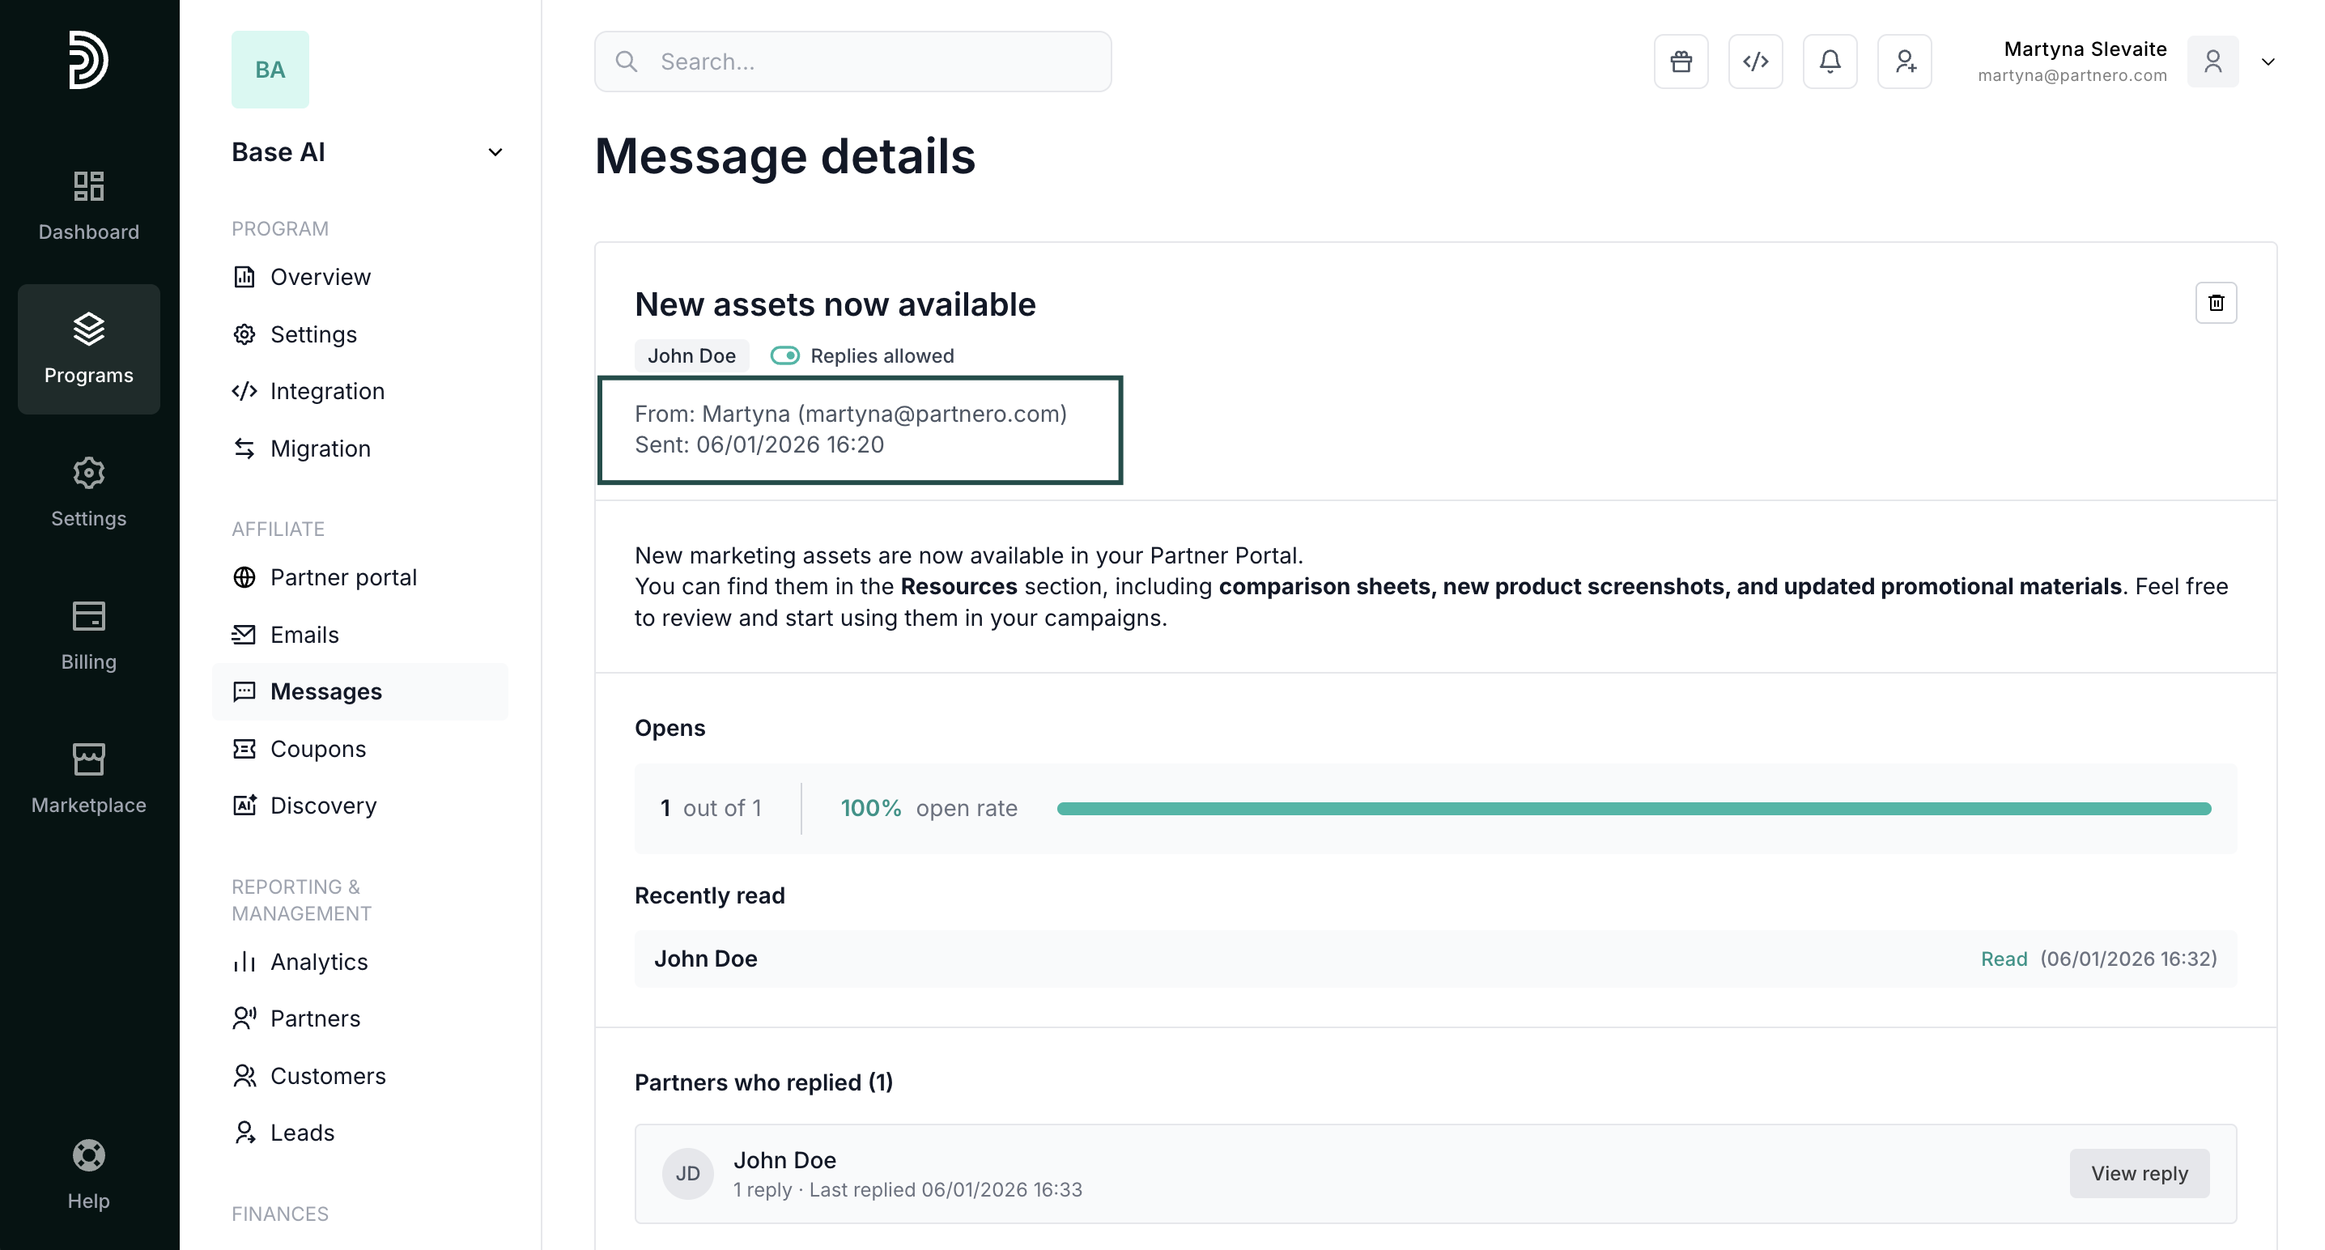The image size is (2325, 1250).
Task: Click the View reply button
Action: 2138,1173
